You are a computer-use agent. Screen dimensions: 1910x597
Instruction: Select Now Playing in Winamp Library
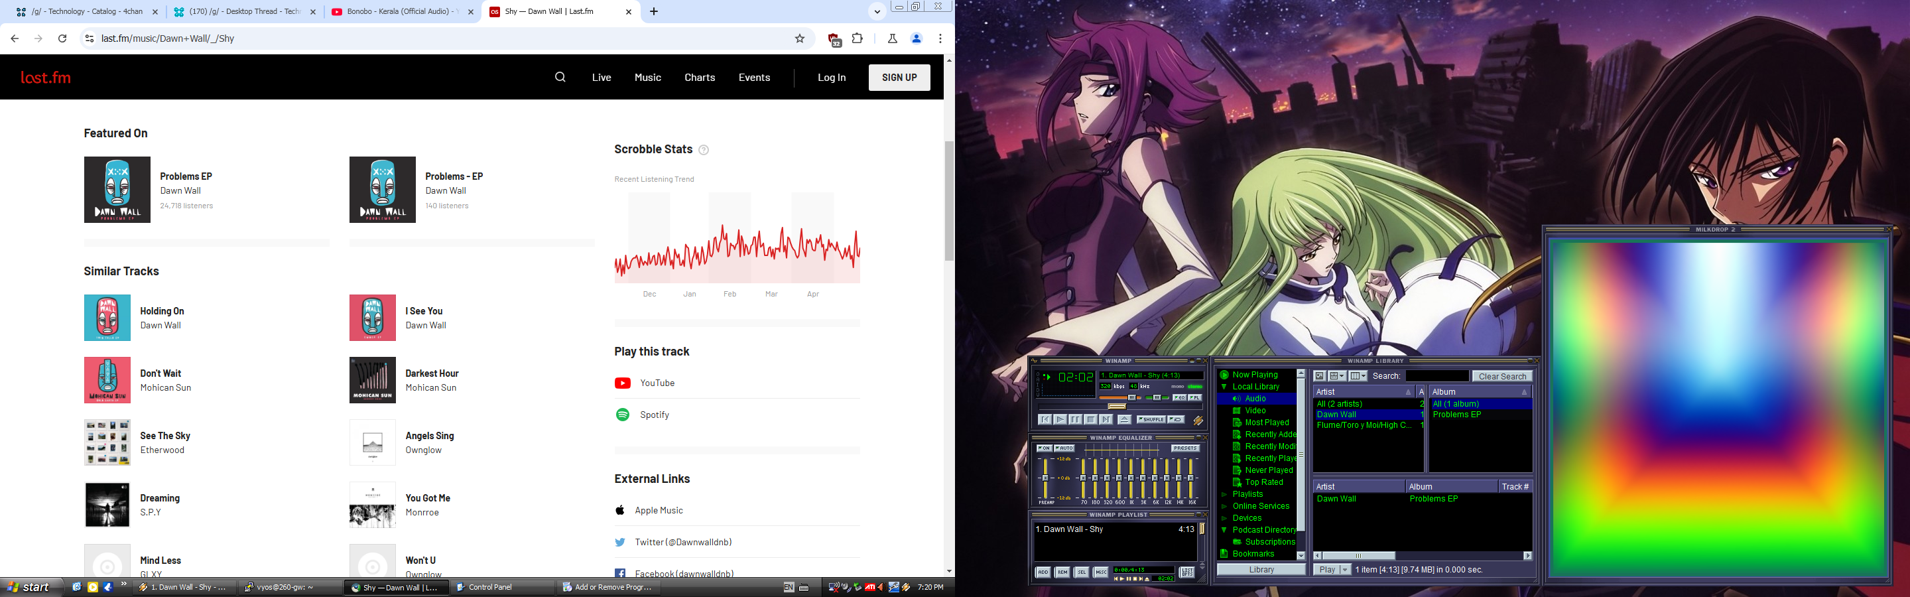(1255, 375)
